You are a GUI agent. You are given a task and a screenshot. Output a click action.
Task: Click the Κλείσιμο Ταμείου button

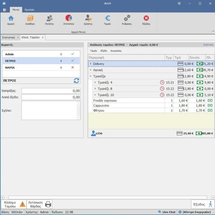[14, 204]
